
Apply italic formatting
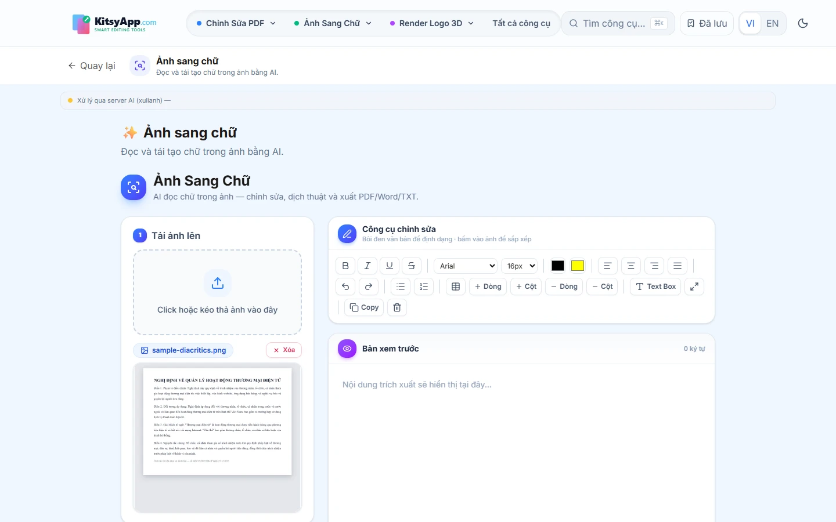click(367, 266)
